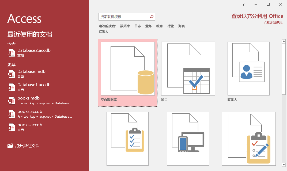The height and width of the screenshot is (171, 287).
Task: Click the books.mdb file icon
Action: pyautogui.click(x=12, y=100)
